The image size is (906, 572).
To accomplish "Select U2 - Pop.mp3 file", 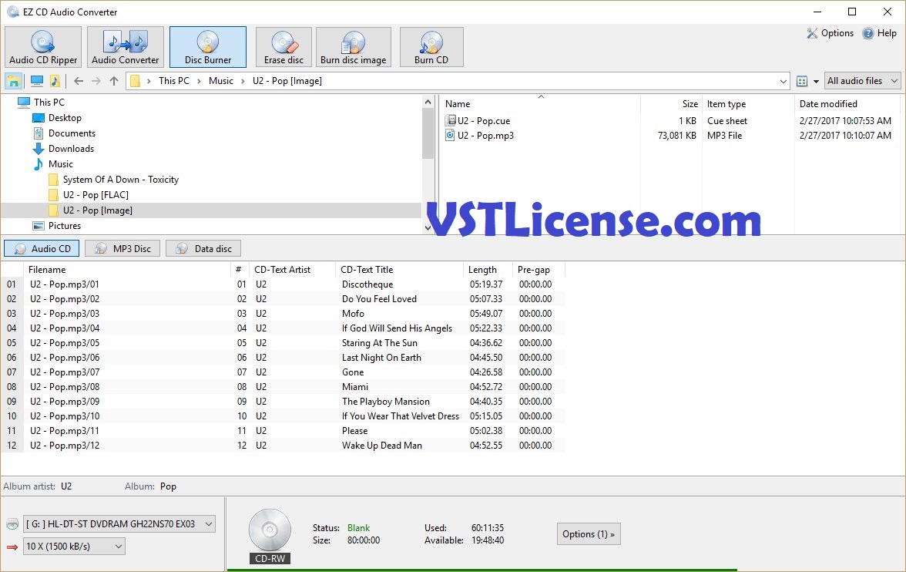I will [x=485, y=136].
